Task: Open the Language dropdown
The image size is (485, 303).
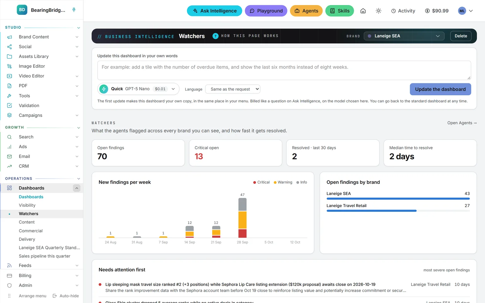Action: click(233, 89)
